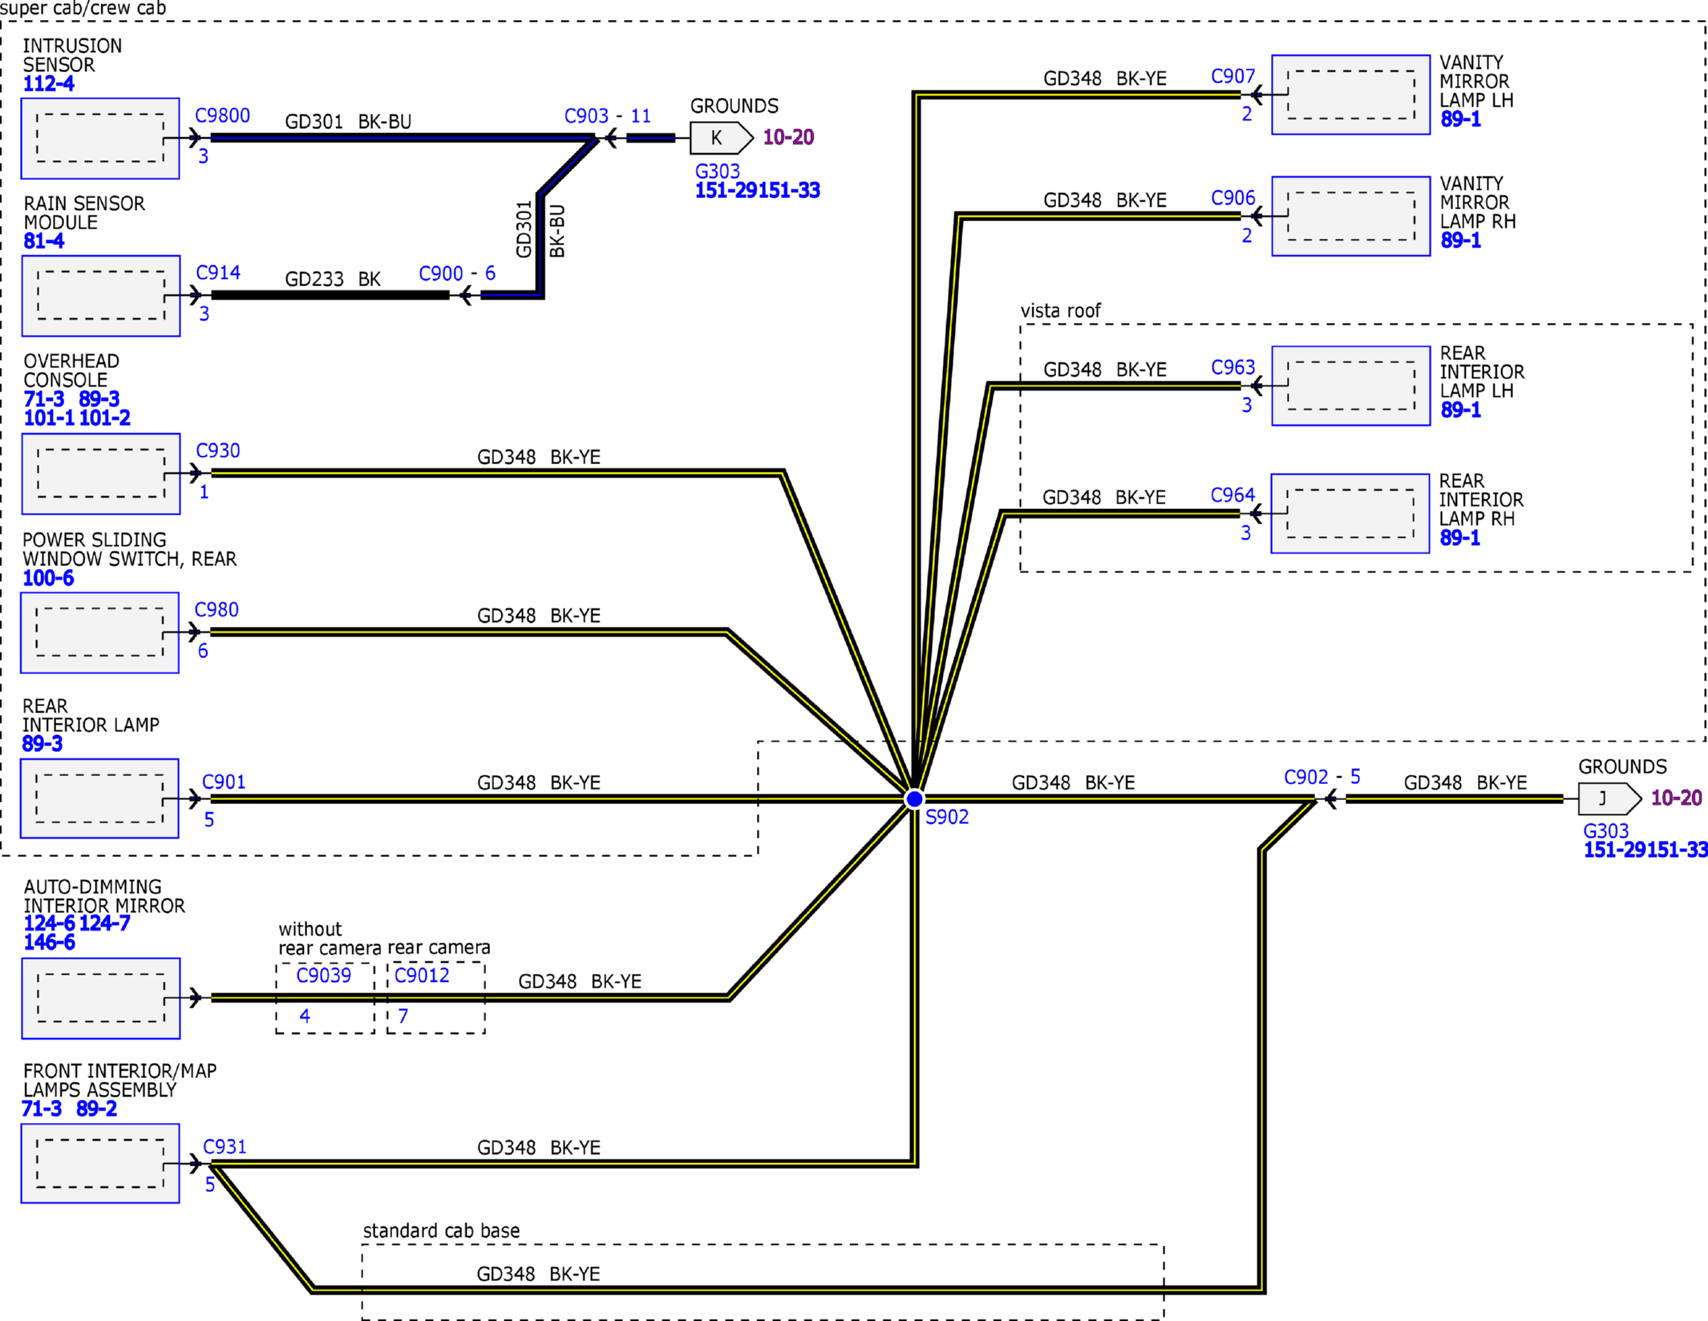Click the G303 label under ground J
This screenshot has height=1321, width=1708.
(1605, 831)
